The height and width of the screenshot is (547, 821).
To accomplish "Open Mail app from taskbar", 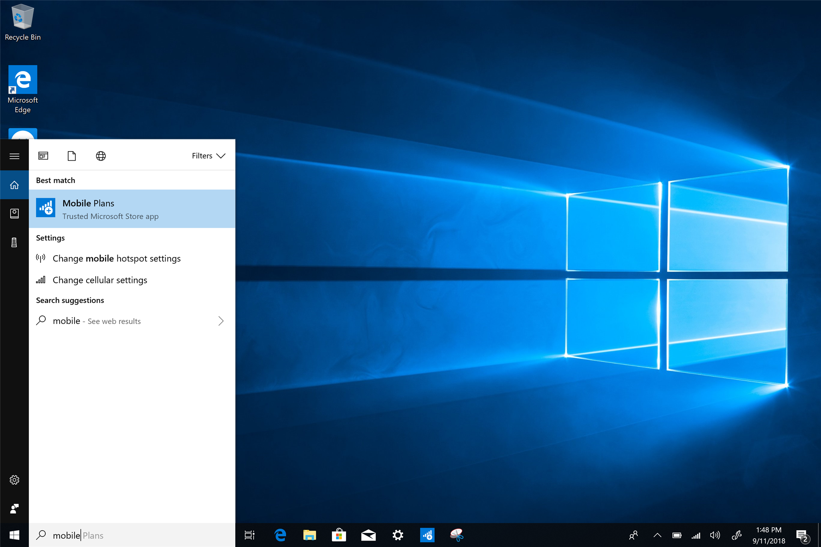I will (x=368, y=535).
